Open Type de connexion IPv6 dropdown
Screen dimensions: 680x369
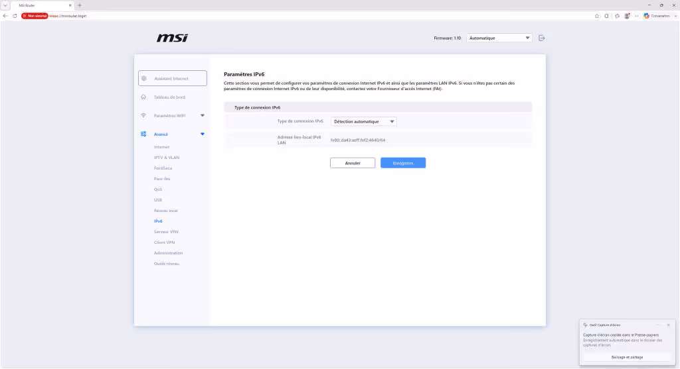(x=363, y=121)
